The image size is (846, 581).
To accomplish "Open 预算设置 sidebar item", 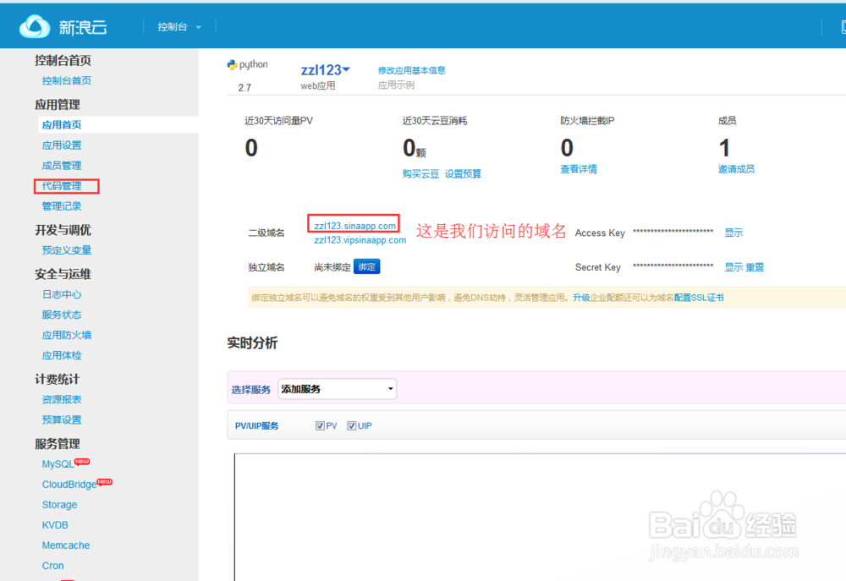I will click(x=62, y=419).
